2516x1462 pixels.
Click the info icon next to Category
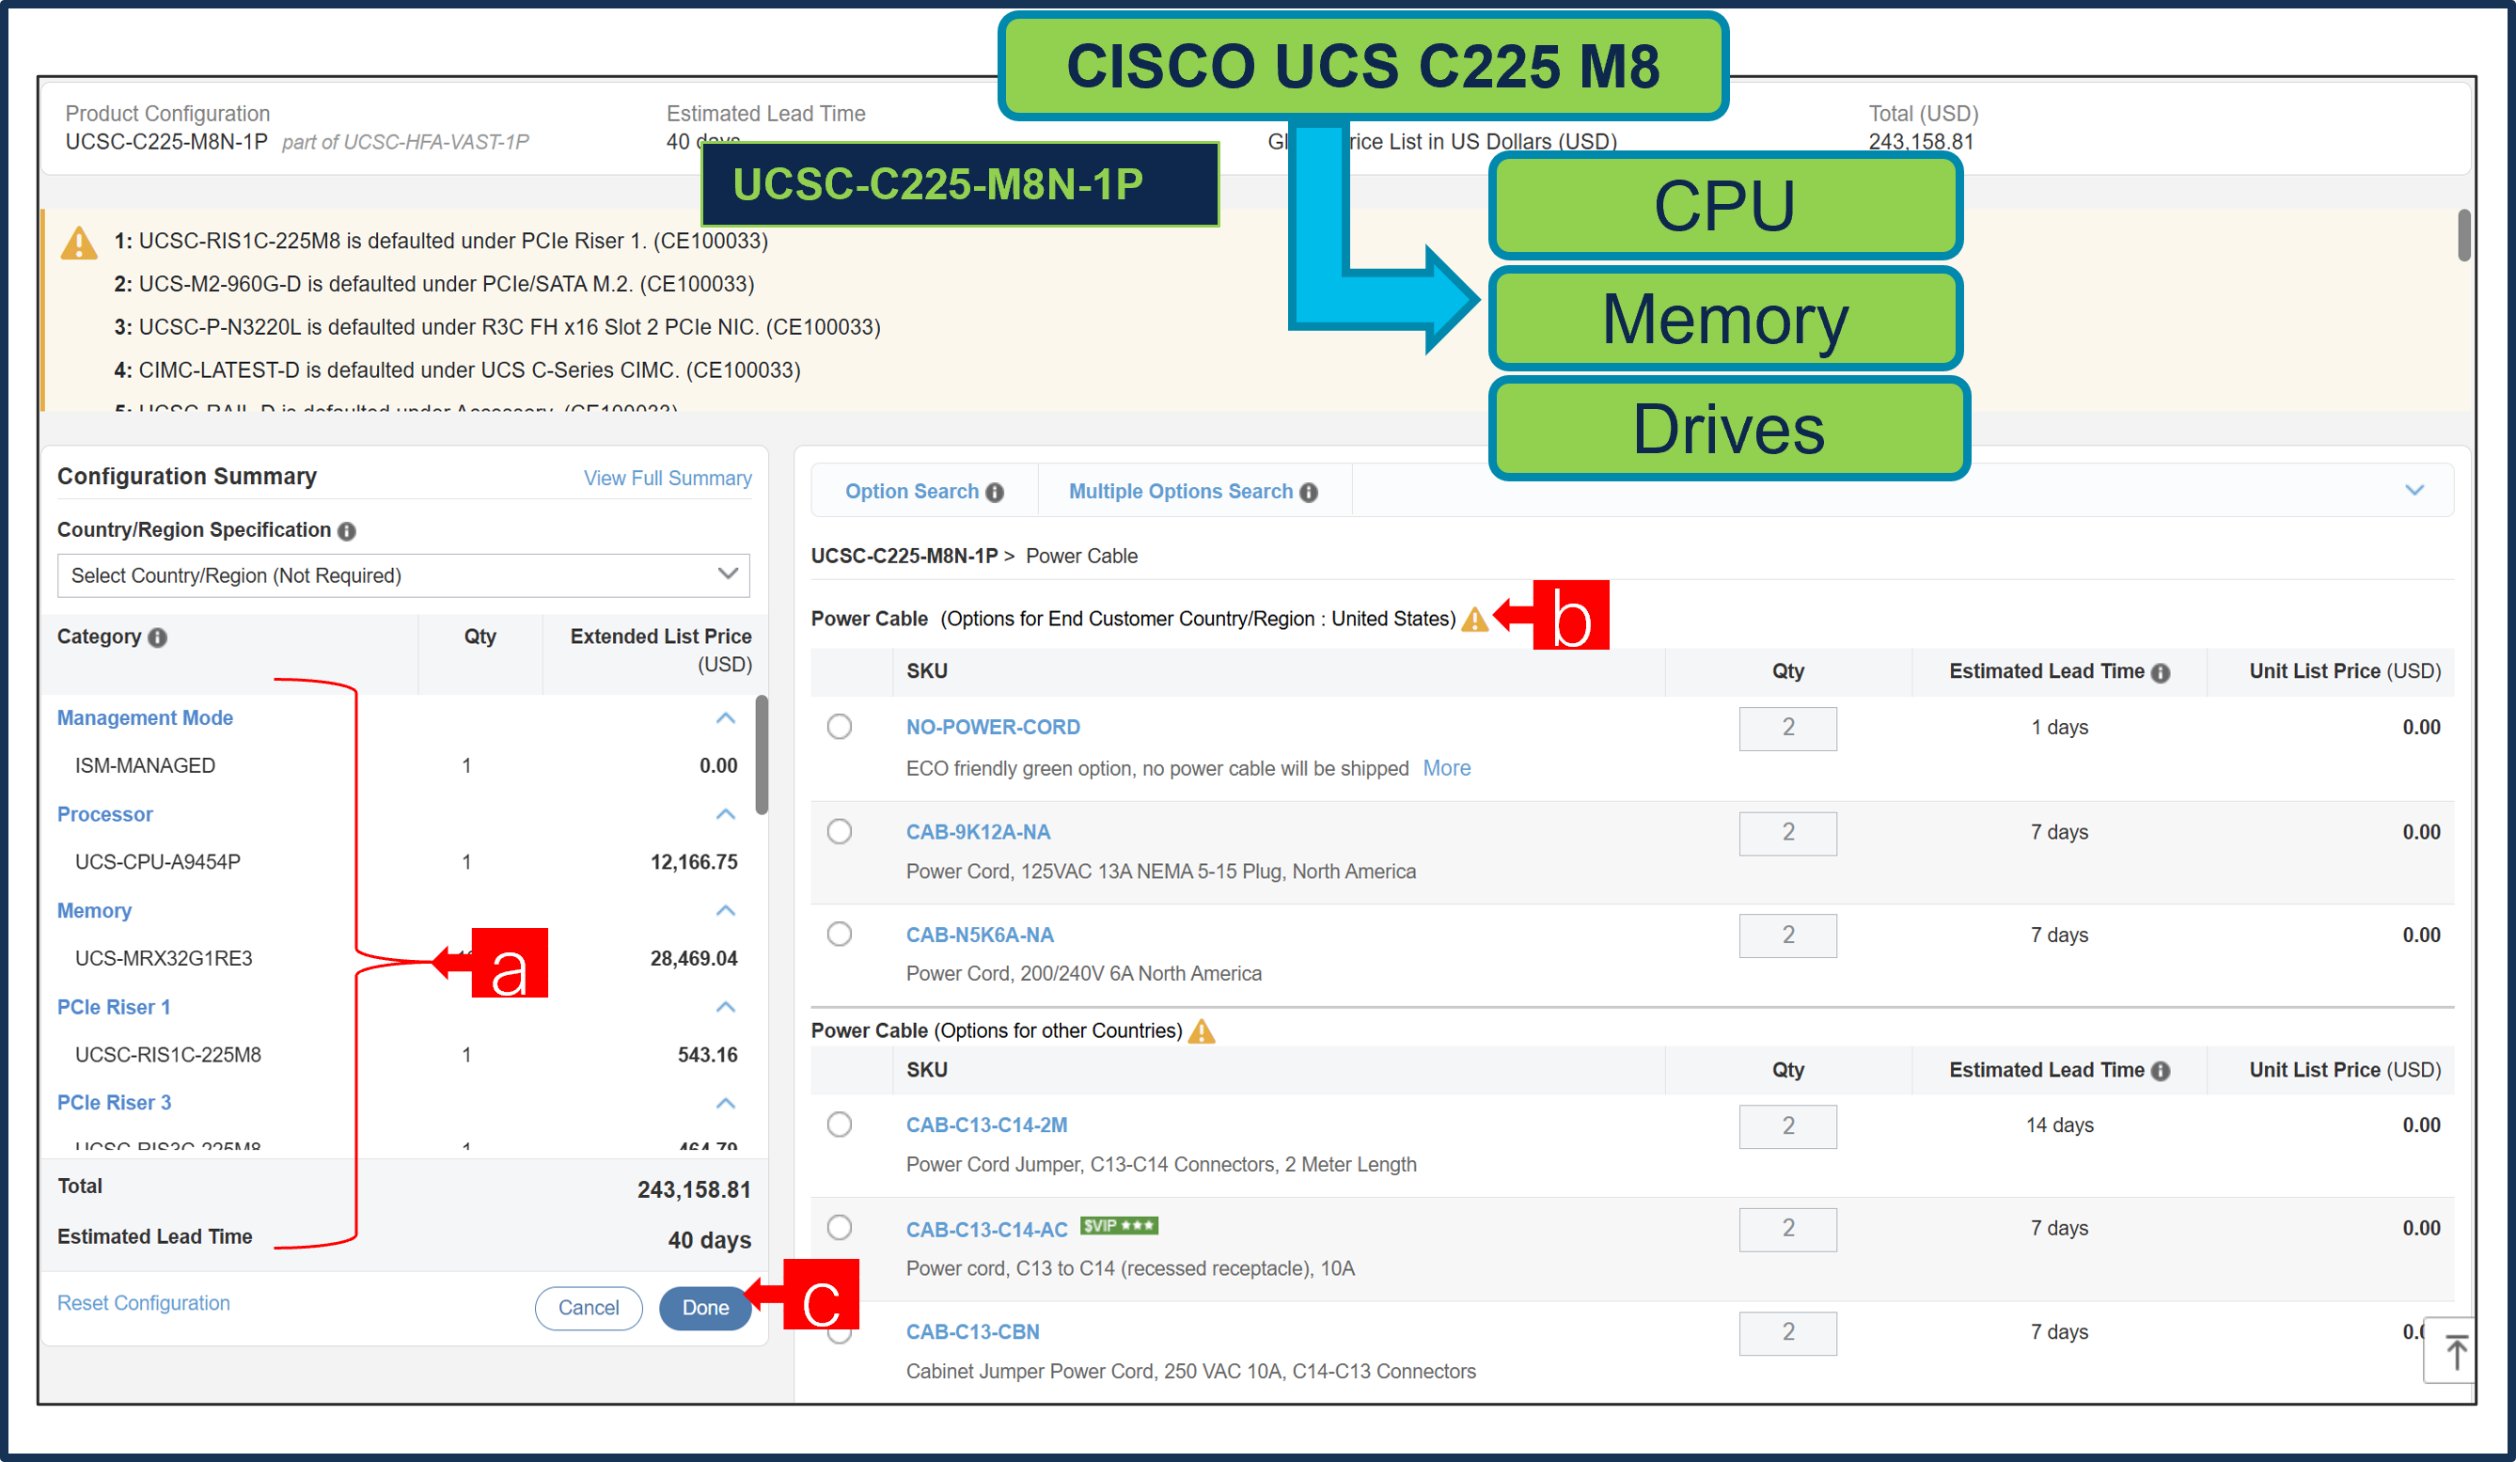(160, 637)
